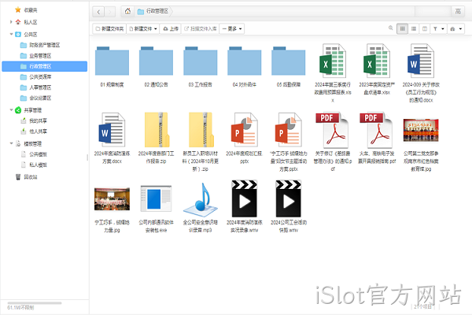This screenshot has height=315, width=472.
Task: Select the pdf named 关于修订…的通知
Action: pos(333,130)
